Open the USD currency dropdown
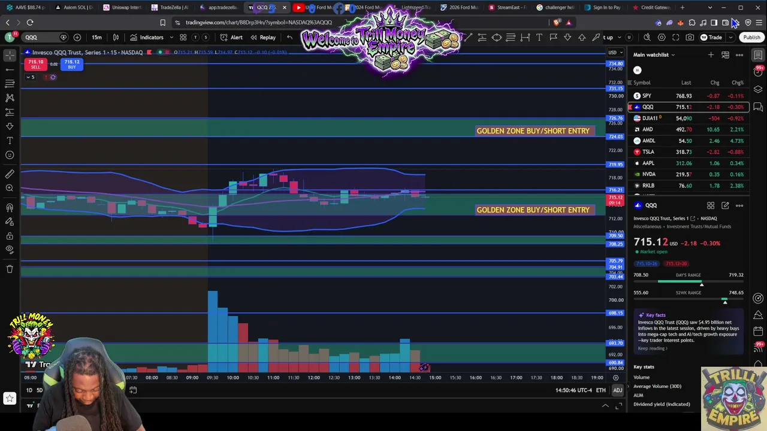 click(615, 52)
